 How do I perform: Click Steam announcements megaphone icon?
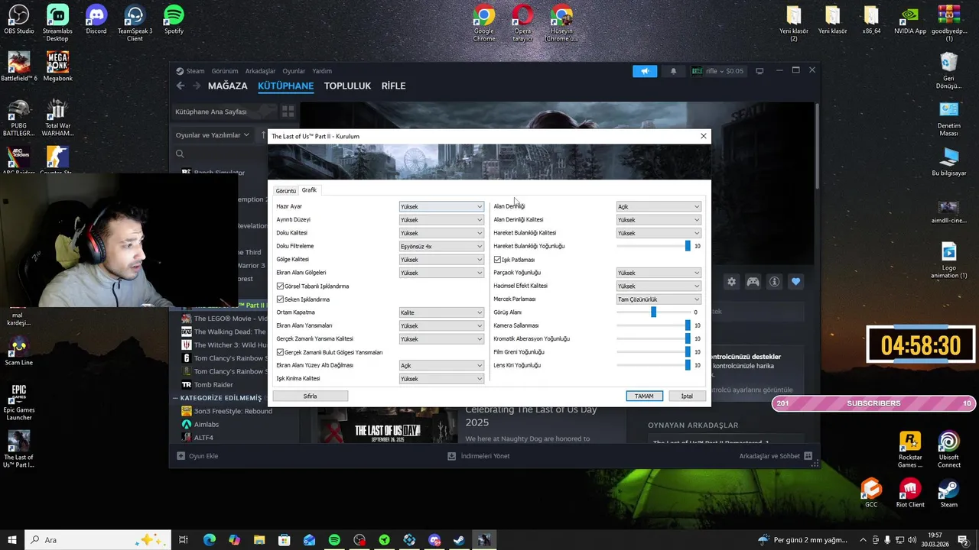[645, 71]
